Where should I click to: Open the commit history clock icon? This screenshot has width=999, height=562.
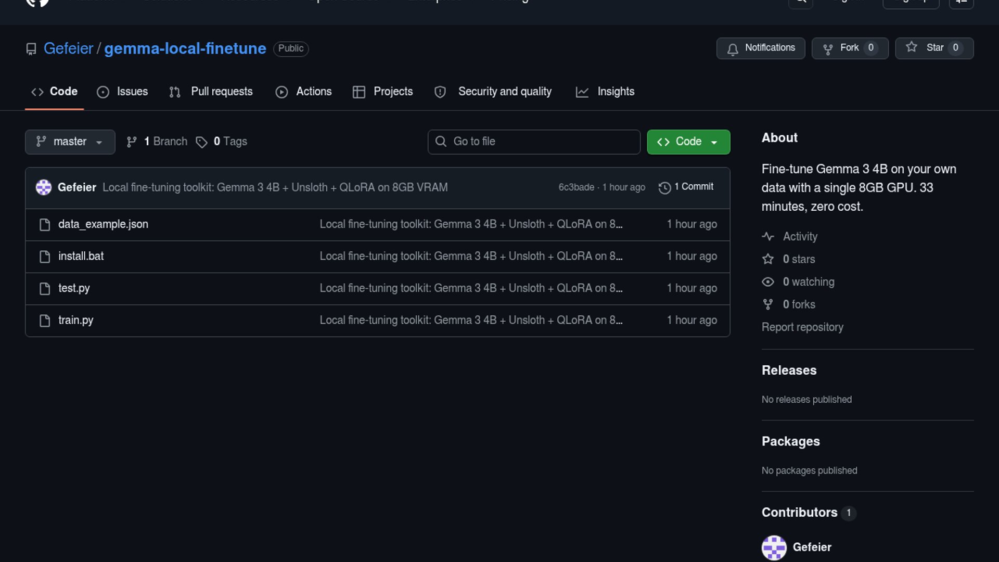tap(664, 187)
